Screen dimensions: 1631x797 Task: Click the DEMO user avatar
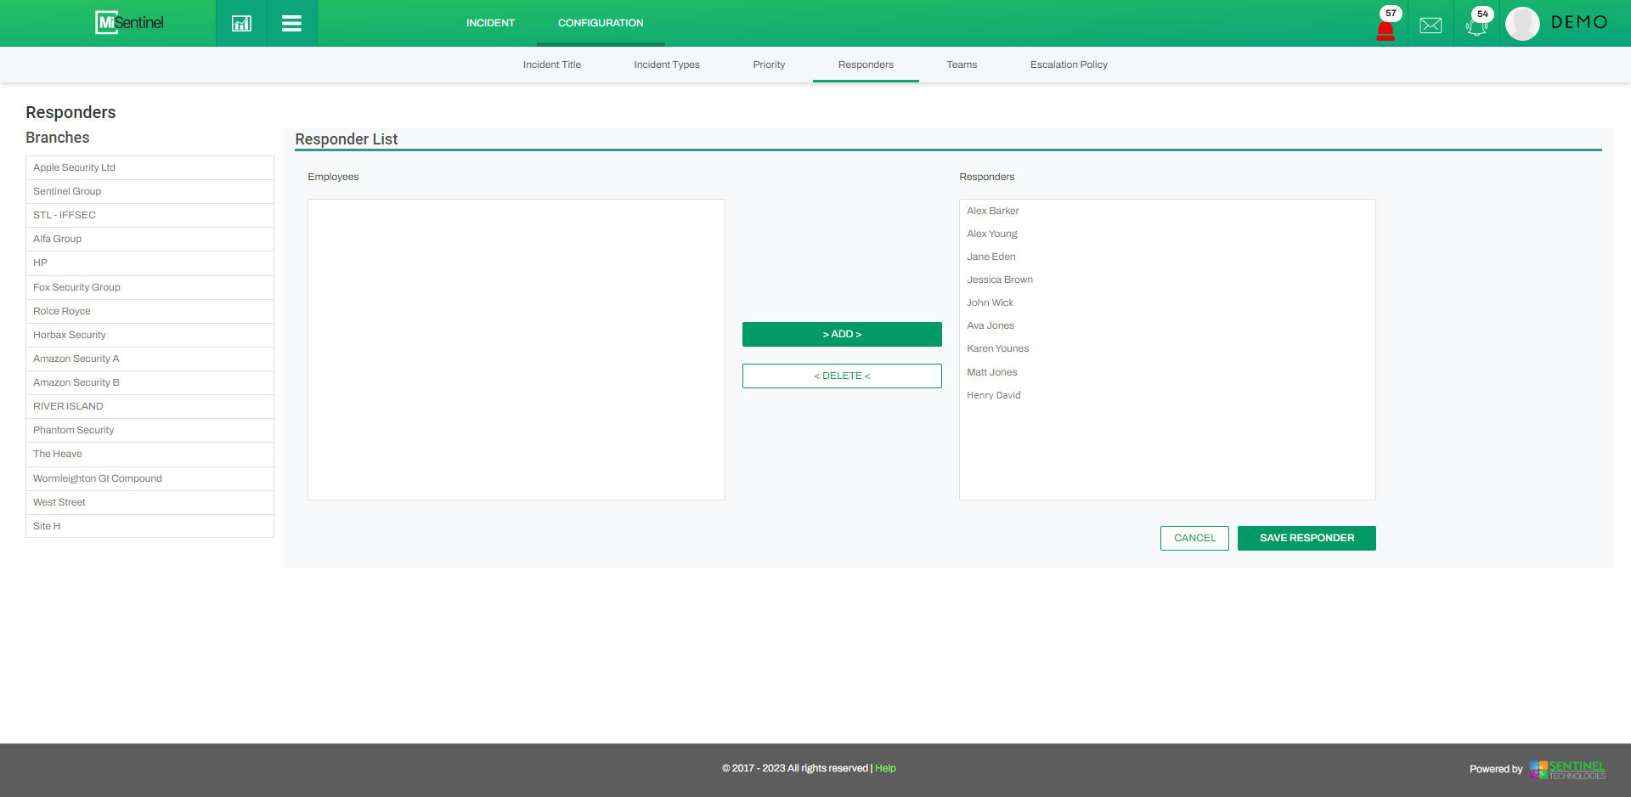(1522, 23)
